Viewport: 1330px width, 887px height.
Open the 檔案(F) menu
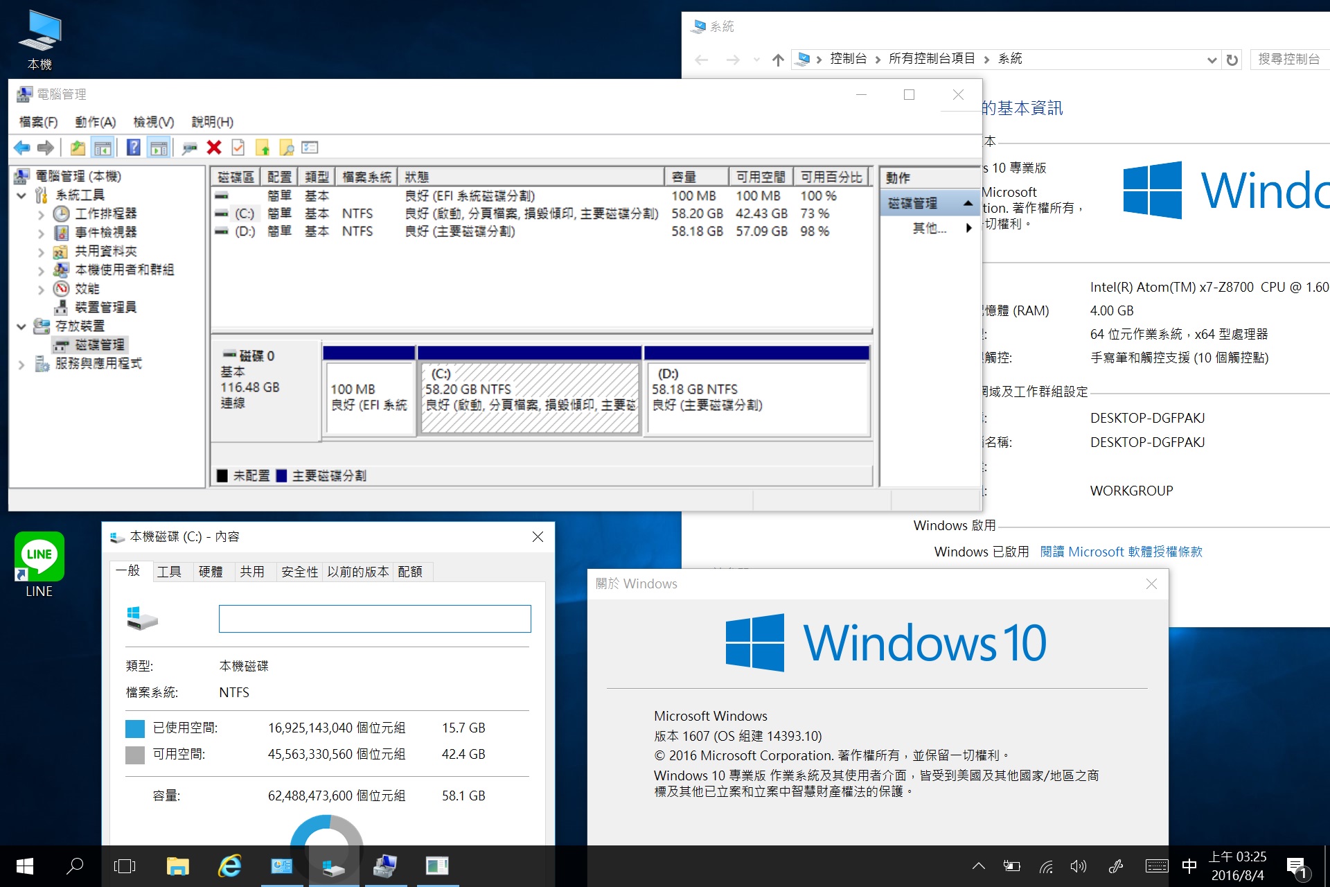coord(38,122)
